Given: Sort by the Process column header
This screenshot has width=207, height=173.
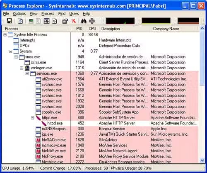Looking at the screenshot, I should coord(36,29).
